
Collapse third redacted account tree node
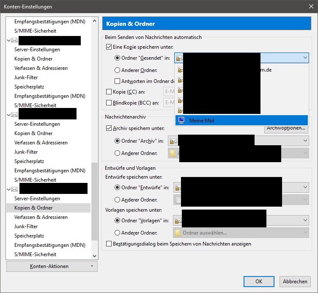(x=8, y=189)
